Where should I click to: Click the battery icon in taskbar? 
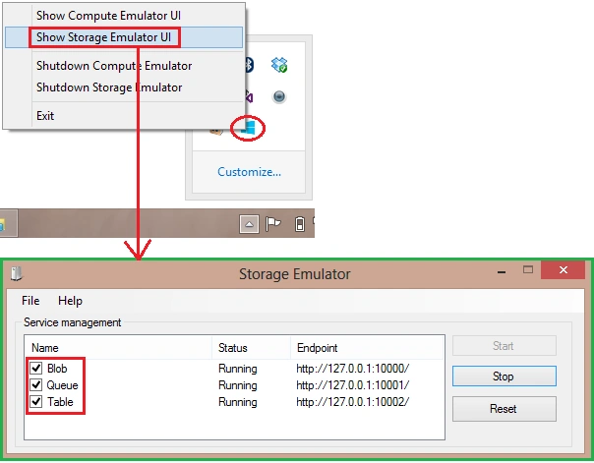tap(300, 224)
